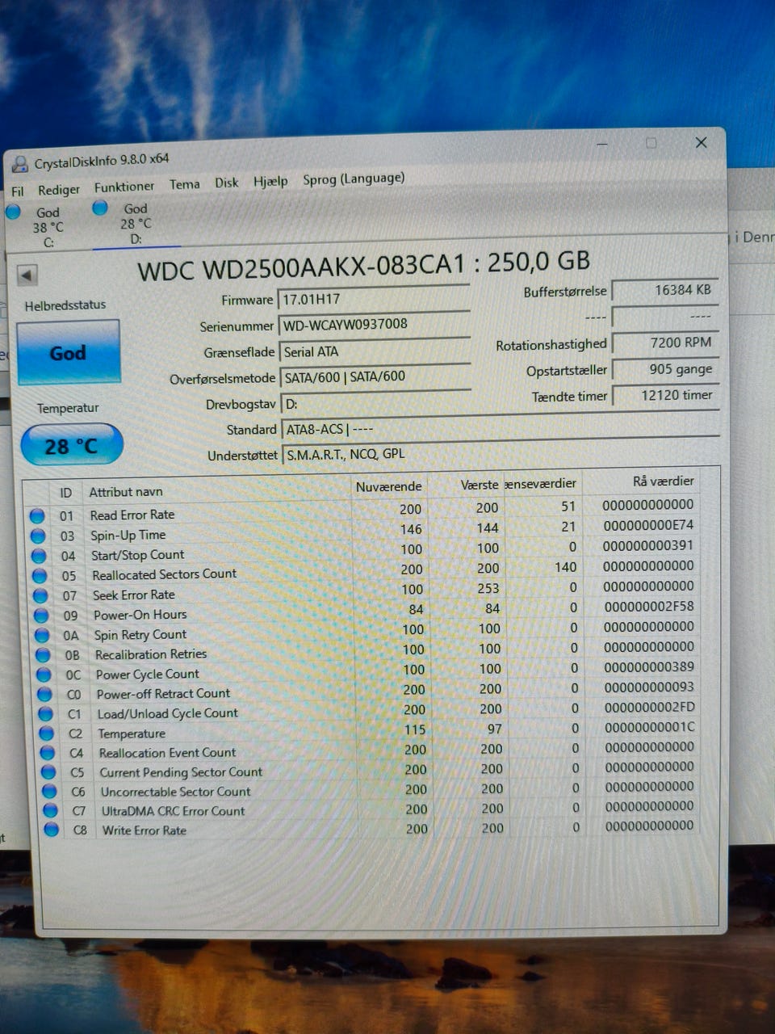This screenshot has height=1034, width=775.
Task: Click the raw value 000000000E74
Action: (x=648, y=525)
